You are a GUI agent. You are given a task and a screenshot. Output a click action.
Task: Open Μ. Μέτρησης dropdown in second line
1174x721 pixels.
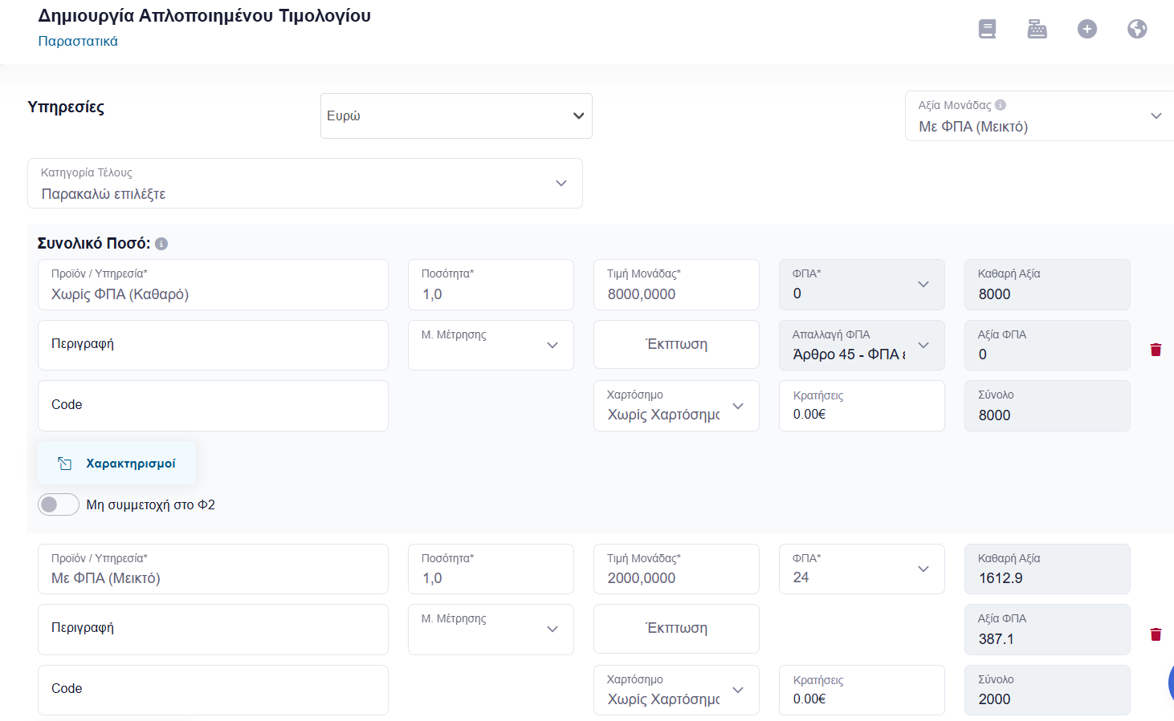tap(491, 630)
